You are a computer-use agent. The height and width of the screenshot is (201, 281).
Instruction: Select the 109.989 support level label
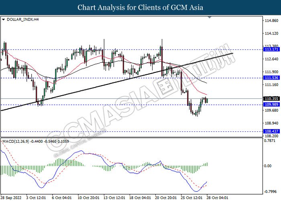pyautogui.click(x=271, y=105)
